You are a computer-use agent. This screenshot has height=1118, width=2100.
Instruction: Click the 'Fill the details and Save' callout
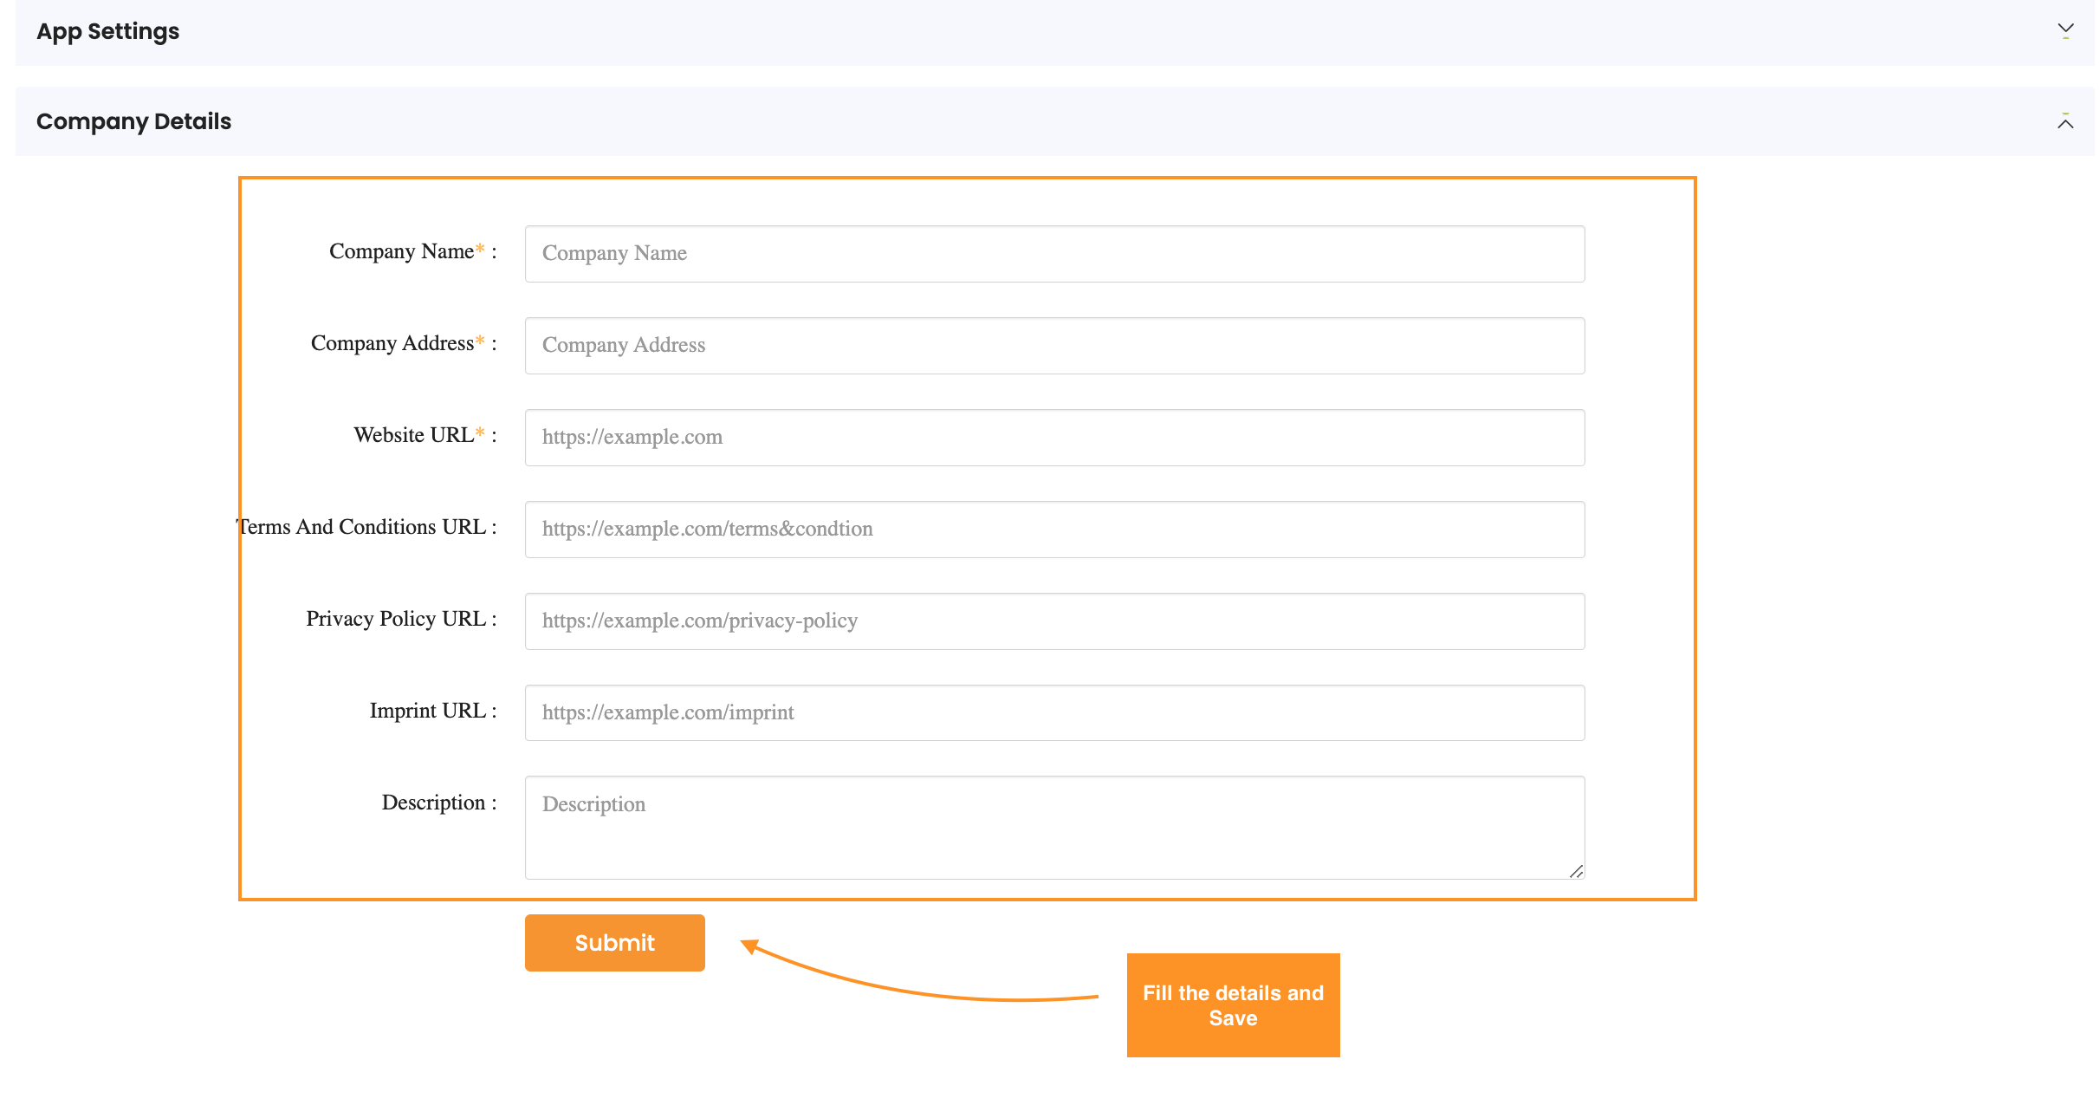pos(1233,1005)
